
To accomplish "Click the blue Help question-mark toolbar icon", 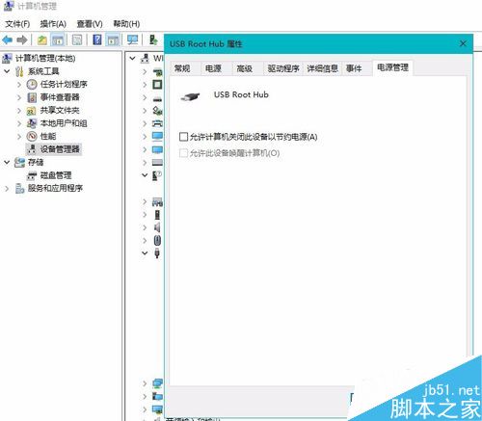I will point(97,39).
